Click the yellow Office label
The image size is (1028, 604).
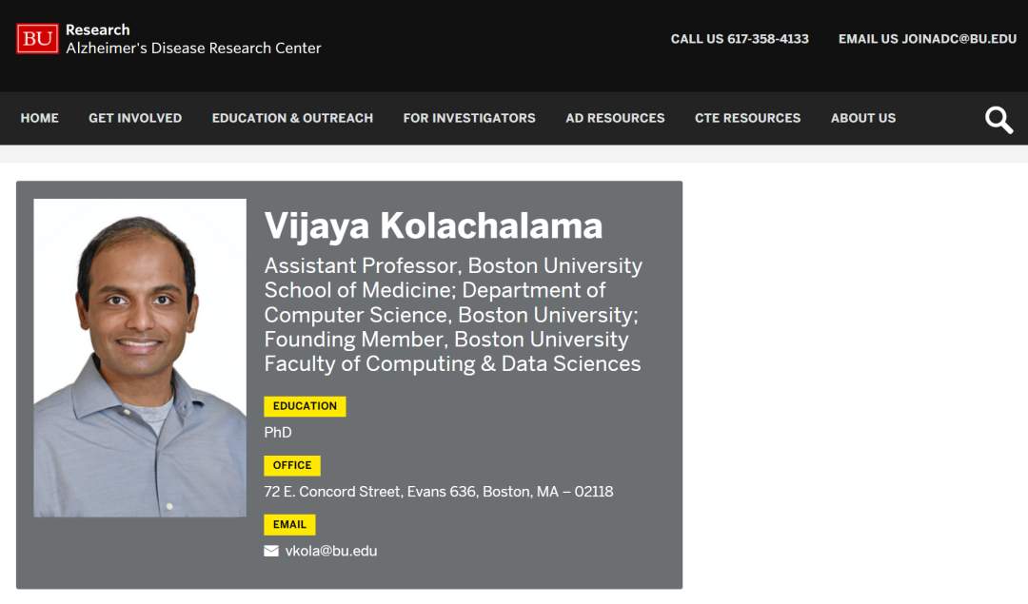(292, 465)
